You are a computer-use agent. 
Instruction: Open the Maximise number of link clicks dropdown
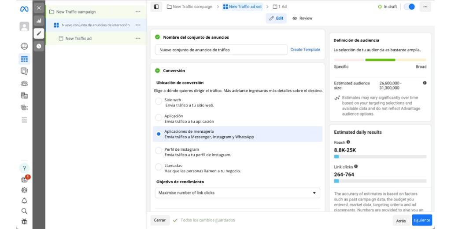pyautogui.click(x=237, y=193)
